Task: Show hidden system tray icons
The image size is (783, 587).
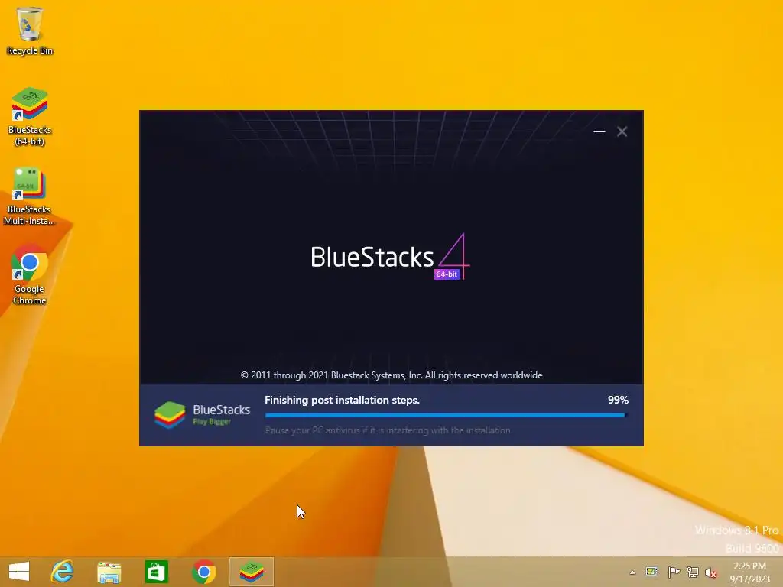Action: tap(632, 572)
